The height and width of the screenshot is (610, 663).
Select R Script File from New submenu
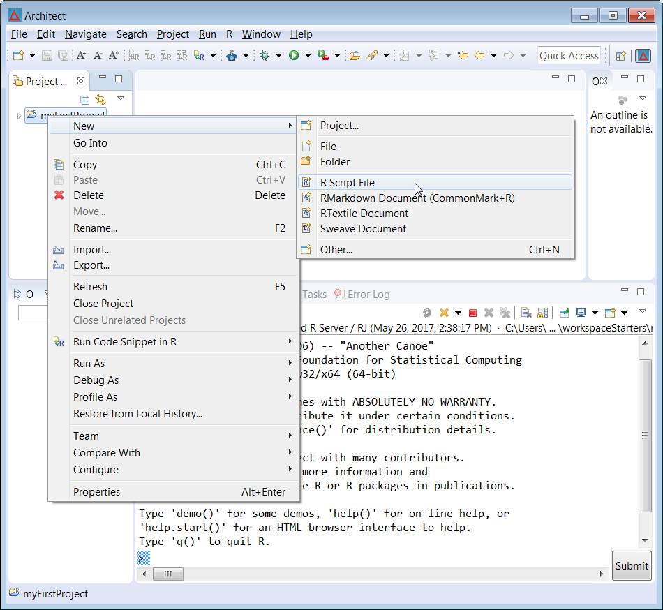point(435,183)
